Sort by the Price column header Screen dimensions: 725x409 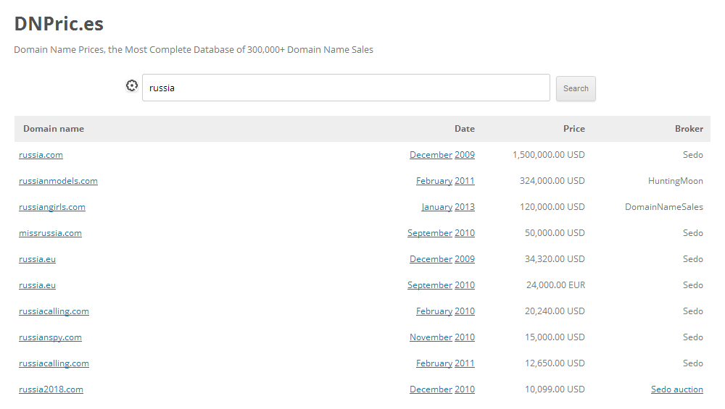tap(573, 129)
